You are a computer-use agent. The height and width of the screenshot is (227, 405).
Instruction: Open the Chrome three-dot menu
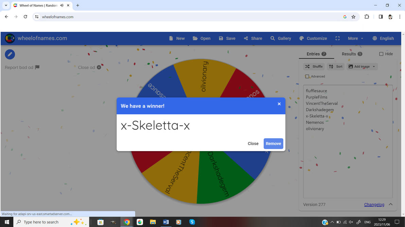tap(400, 17)
